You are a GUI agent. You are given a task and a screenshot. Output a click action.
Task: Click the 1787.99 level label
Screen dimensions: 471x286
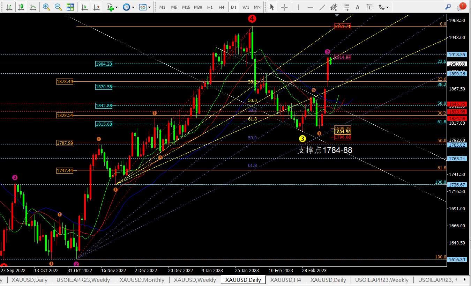pos(65,143)
